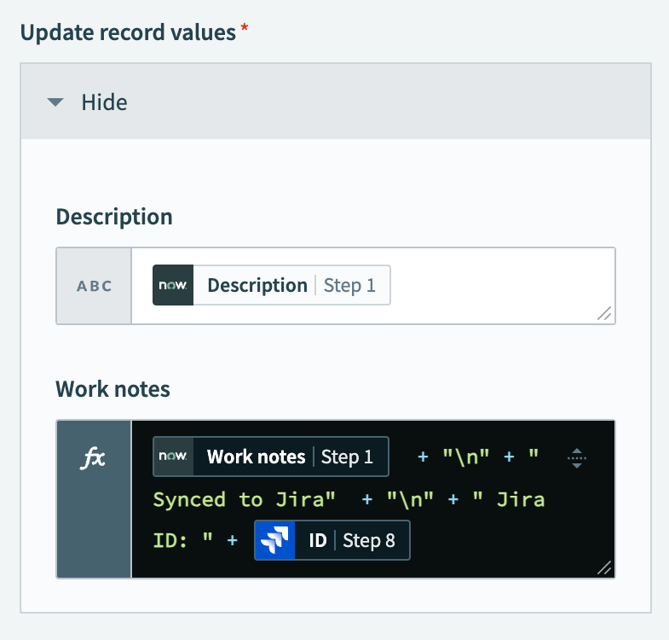669x640 pixels.
Task: Click the "Synced to Jira" formula text
Action: (244, 499)
